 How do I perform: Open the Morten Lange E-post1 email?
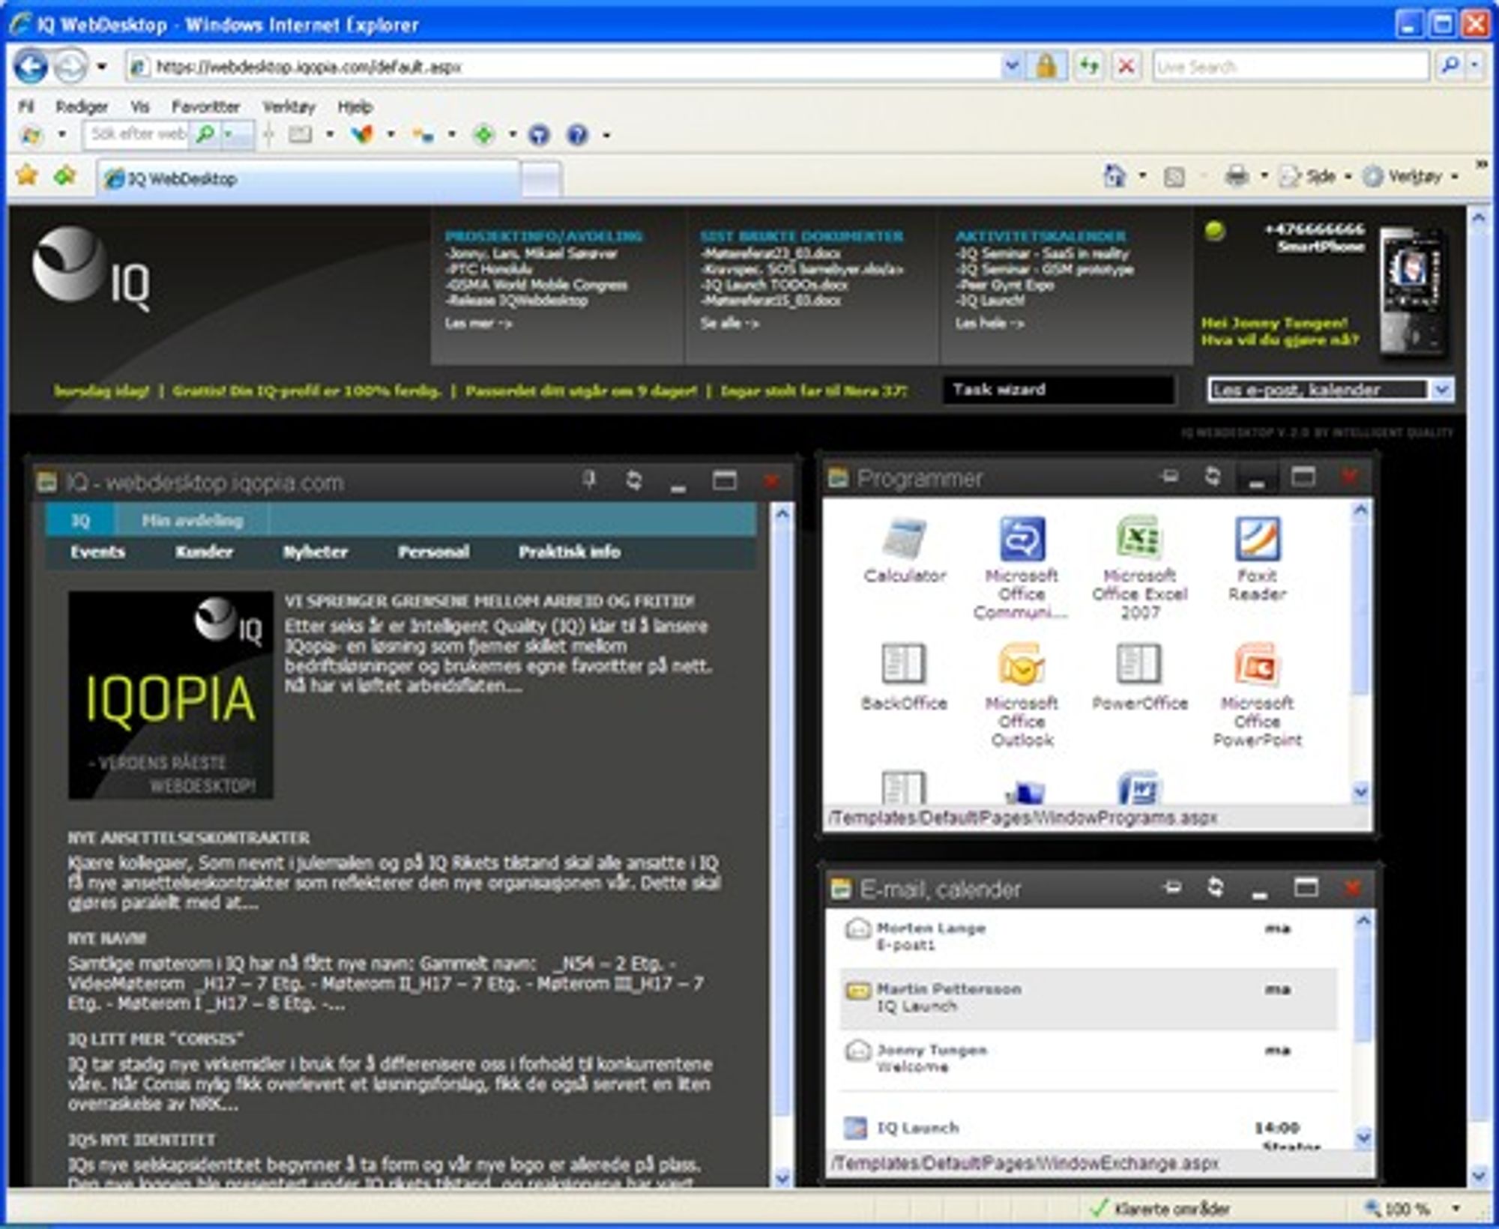(x=1088, y=937)
